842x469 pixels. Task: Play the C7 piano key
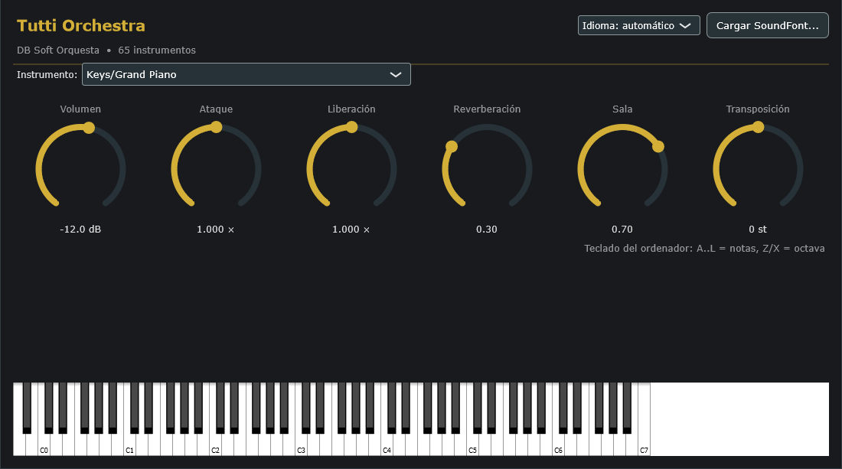(x=644, y=445)
